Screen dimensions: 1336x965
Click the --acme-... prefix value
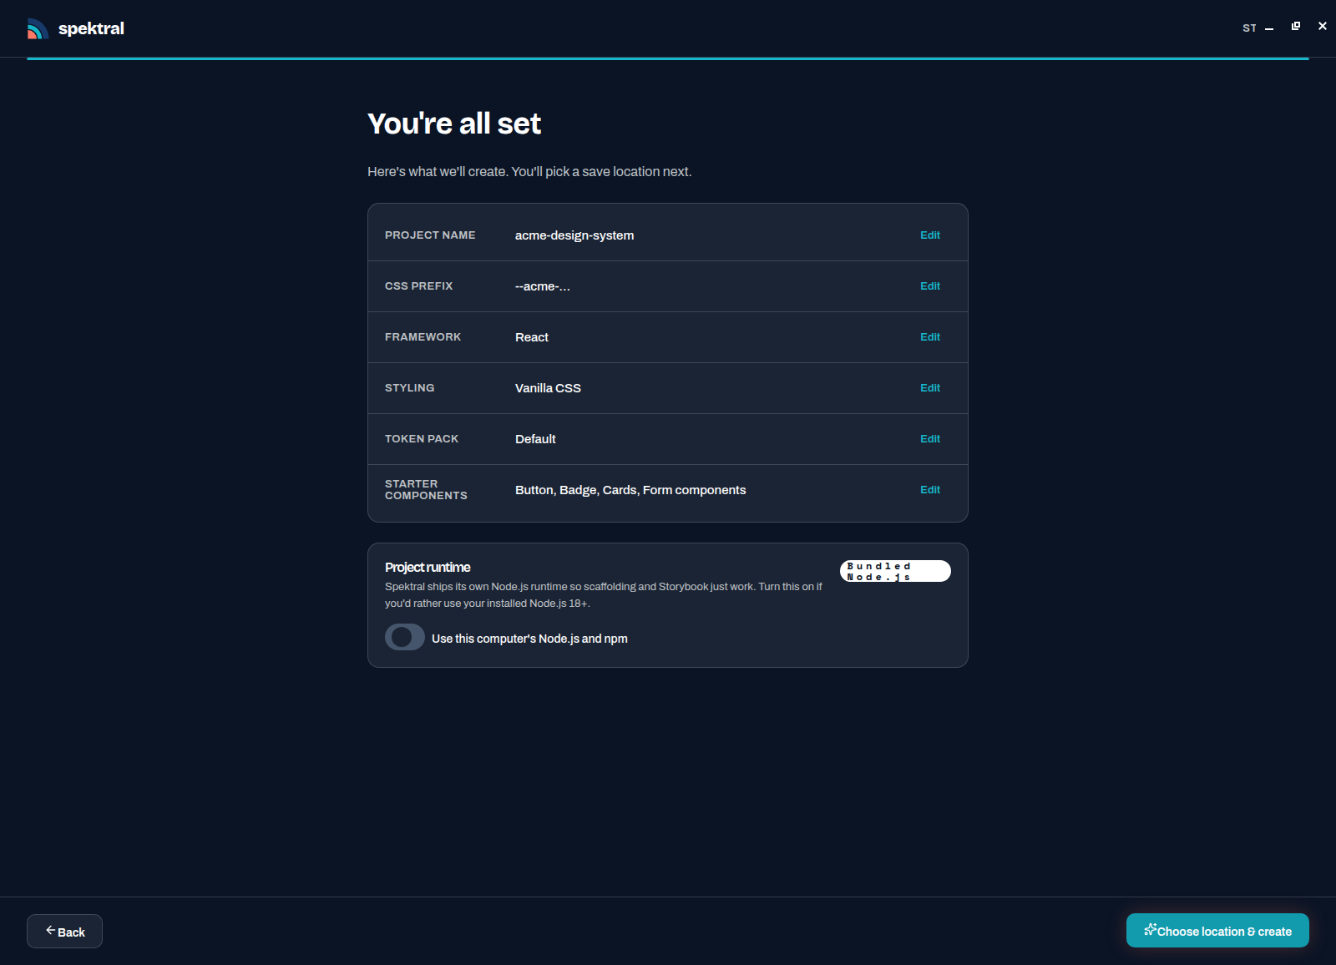tap(543, 286)
